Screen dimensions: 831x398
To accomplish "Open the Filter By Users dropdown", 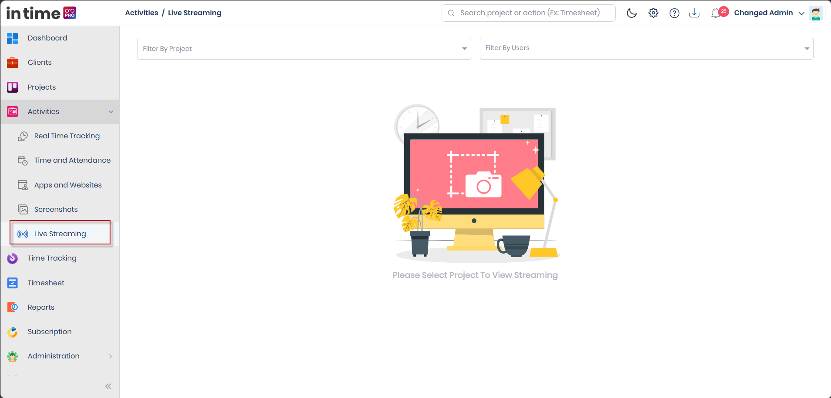I will point(646,49).
